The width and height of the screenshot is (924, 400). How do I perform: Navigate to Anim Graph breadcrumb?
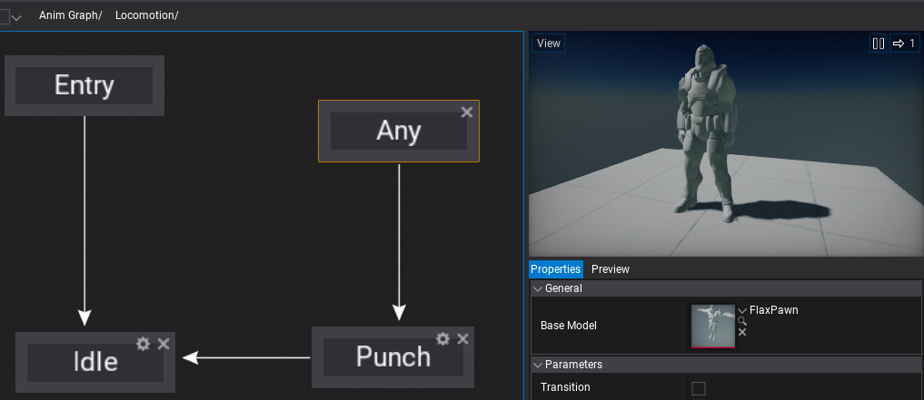(x=71, y=15)
